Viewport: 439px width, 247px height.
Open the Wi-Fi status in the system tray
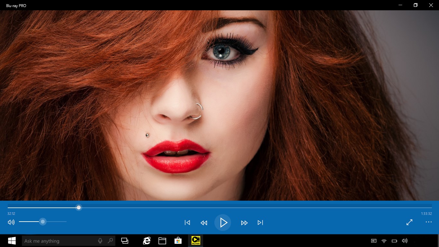(383, 241)
